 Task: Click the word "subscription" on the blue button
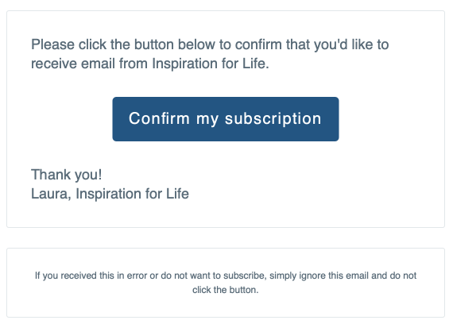(273, 119)
